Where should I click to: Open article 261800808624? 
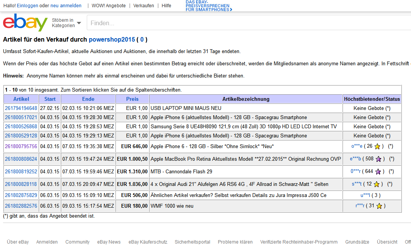pos(21,159)
